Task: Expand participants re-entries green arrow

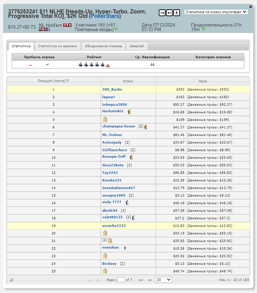Action: 116,29
